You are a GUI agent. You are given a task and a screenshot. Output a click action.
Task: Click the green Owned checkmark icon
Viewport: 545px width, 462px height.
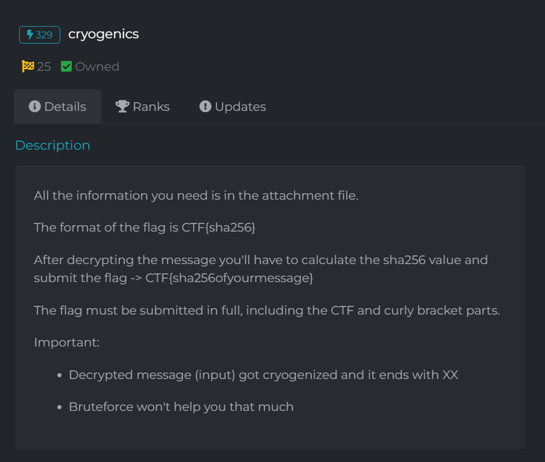[x=67, y=66]
